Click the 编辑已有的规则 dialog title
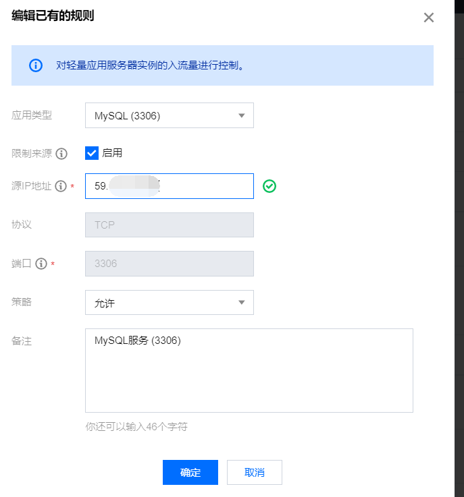464x497 pixels. tap(53, 16)
